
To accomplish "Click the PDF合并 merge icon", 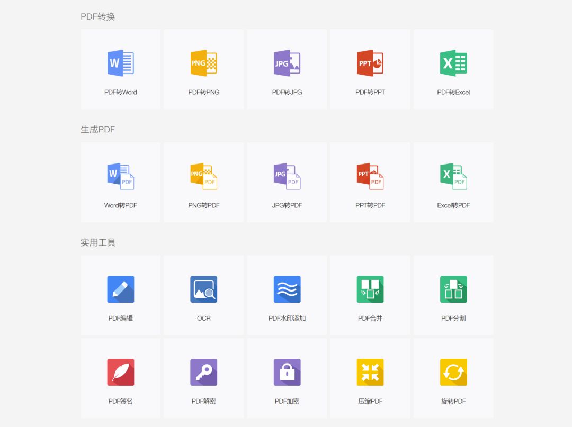I will [x=370, y=289].
